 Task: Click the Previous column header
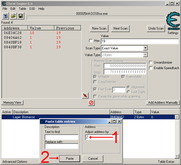click(x=68, y=28)
